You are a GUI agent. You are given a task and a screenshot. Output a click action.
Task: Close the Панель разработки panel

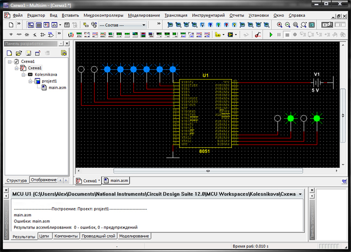click(67, 44)
